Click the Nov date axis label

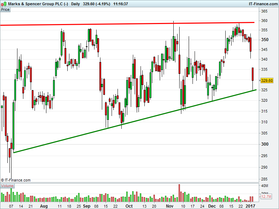coord(169,206)
